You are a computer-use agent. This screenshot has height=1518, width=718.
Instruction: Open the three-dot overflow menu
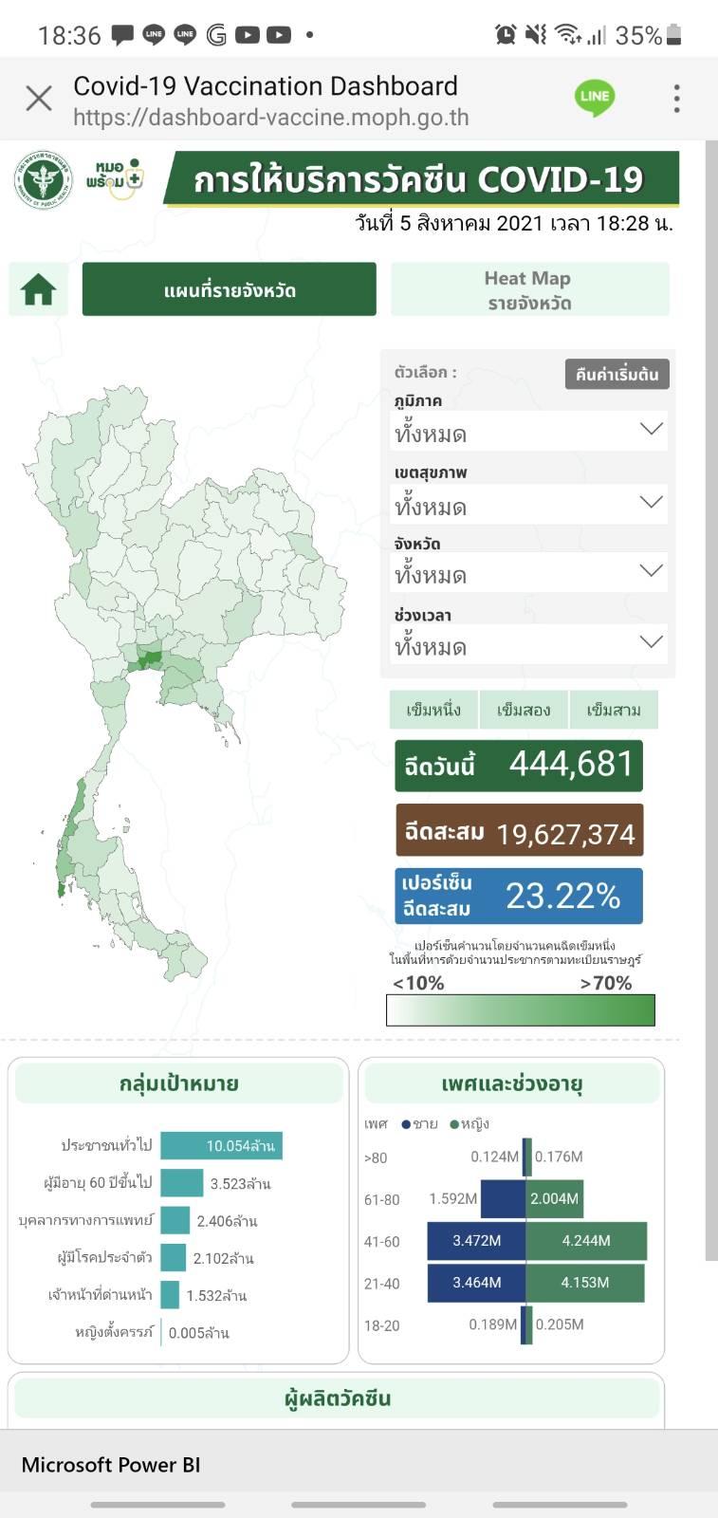[x=676, y=99]
